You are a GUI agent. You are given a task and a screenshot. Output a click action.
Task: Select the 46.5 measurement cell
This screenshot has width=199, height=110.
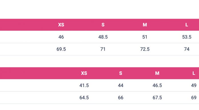tap(157, 85)
